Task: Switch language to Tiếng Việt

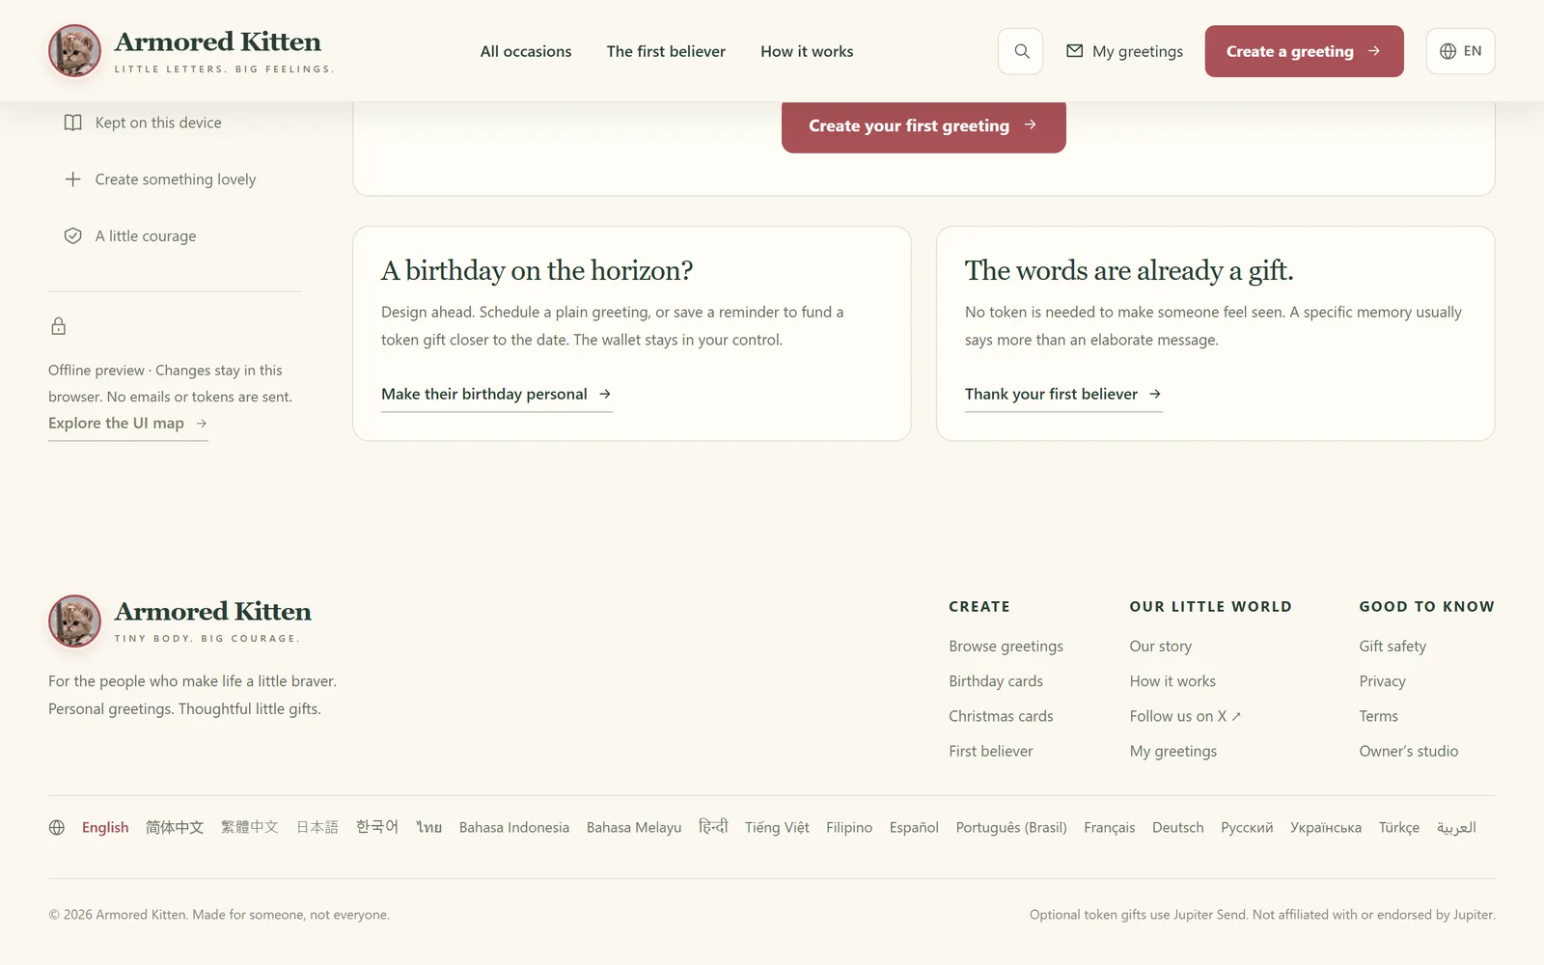Action: [x=777, y=827]
